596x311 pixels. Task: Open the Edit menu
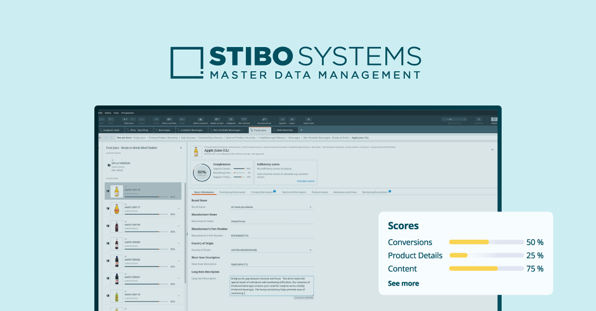100,113
